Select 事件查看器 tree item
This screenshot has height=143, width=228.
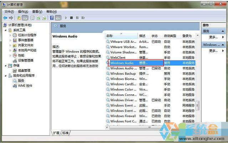pos(26,40)
